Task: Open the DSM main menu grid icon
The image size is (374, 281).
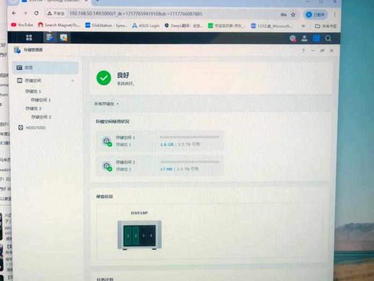Action: [x=29, y=37]
